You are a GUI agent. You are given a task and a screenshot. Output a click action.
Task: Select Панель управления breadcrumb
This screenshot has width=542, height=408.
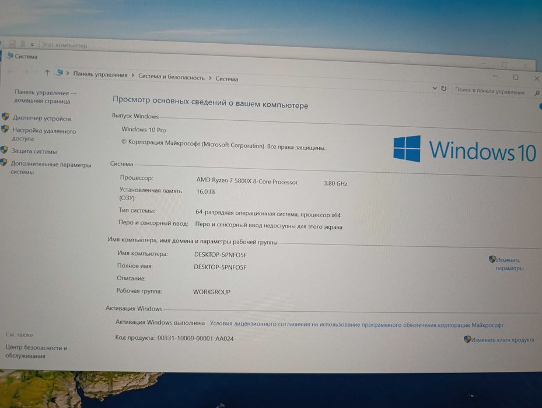100,75
